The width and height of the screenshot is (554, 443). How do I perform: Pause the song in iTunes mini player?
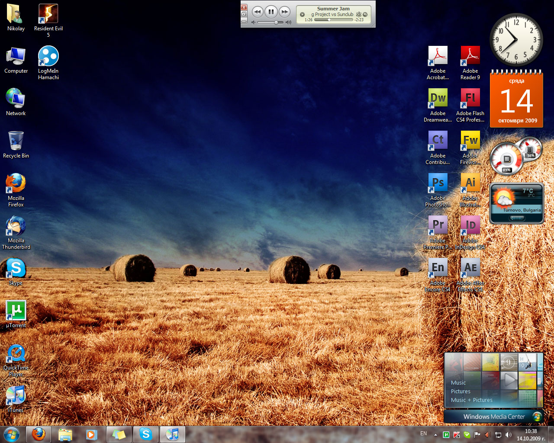(271, 12)
